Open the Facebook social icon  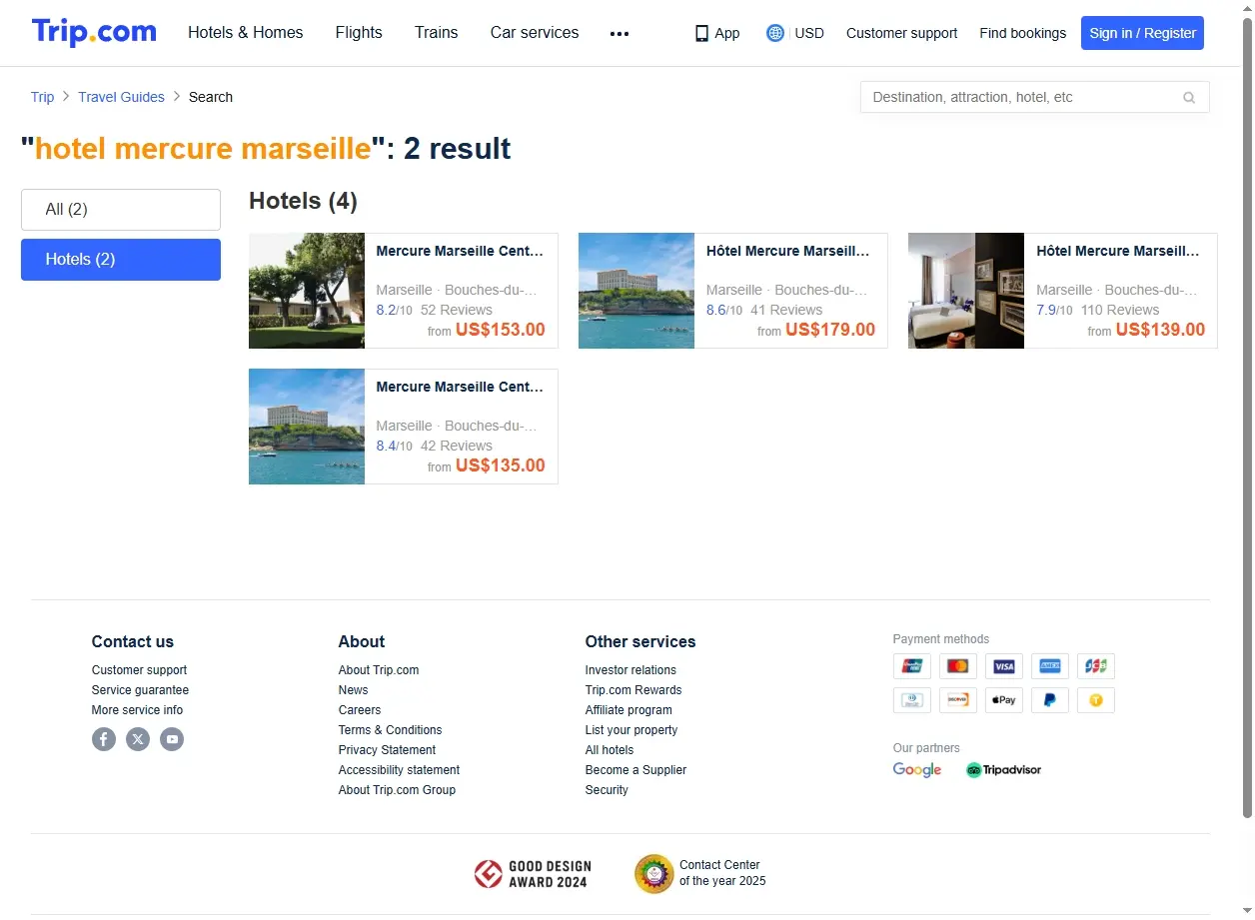[104, 739]
